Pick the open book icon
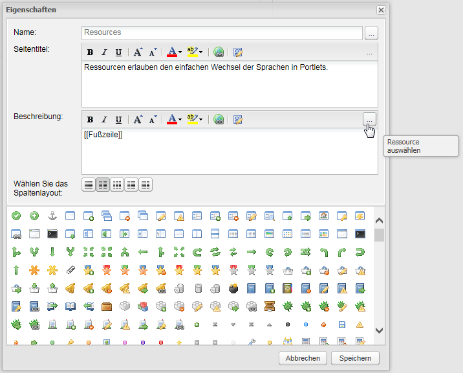The width and height of the screenshot is (463, 373). coord(70,306)
